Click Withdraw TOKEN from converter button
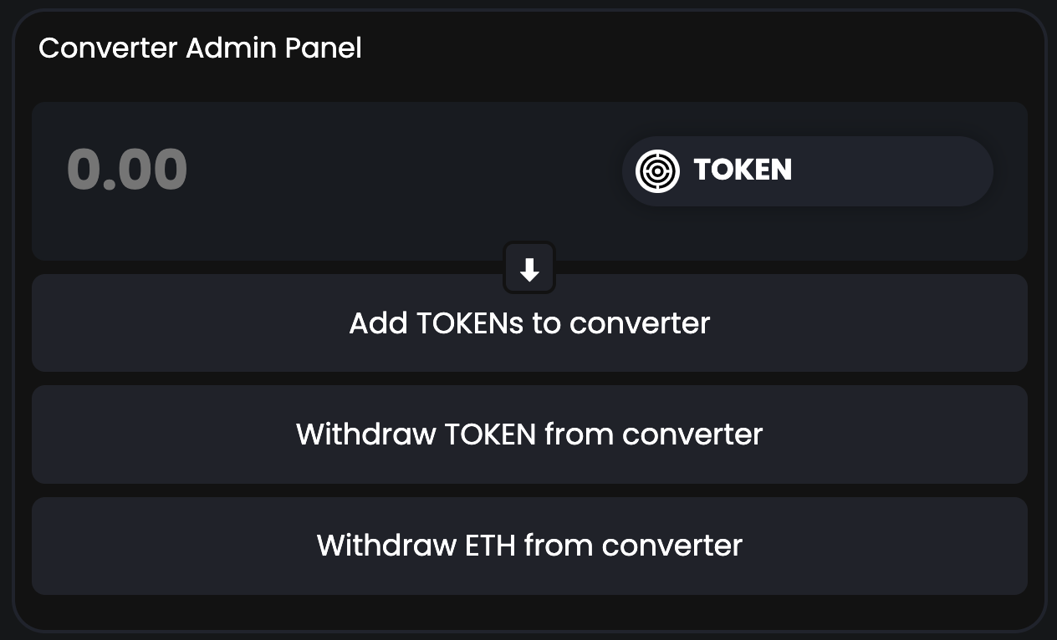Viewport: 1057px width, 640px height. click(529, 434)
